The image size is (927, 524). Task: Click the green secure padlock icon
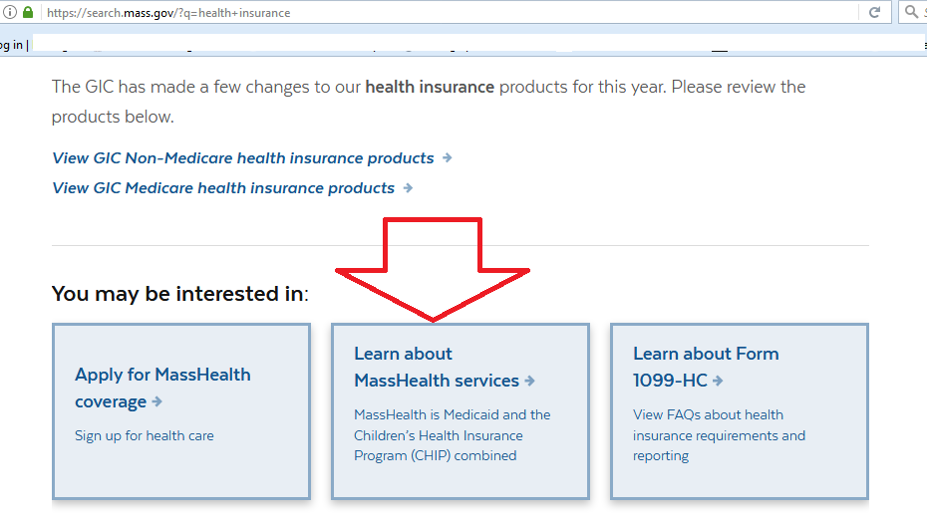click(28, 13)
